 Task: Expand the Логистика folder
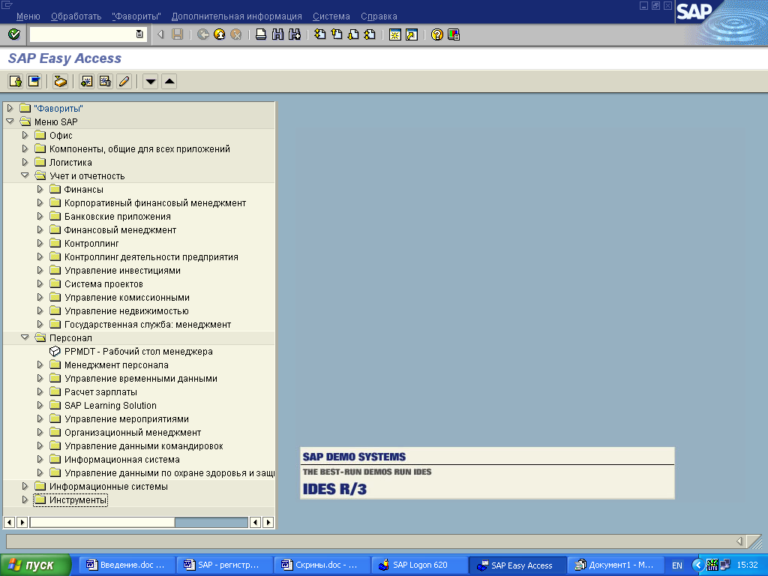tap(25, 162)
